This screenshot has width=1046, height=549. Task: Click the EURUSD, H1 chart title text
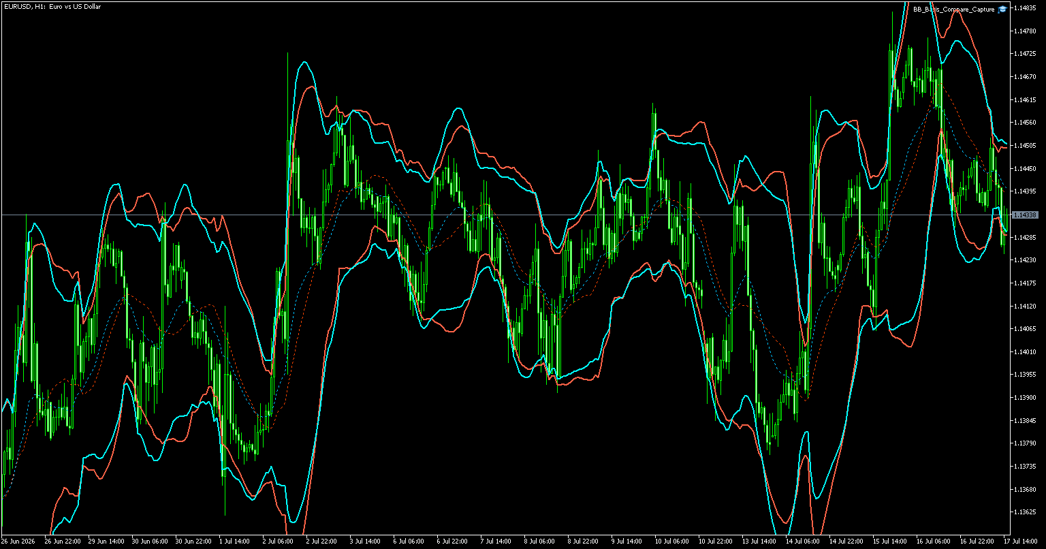click(52, 6)
